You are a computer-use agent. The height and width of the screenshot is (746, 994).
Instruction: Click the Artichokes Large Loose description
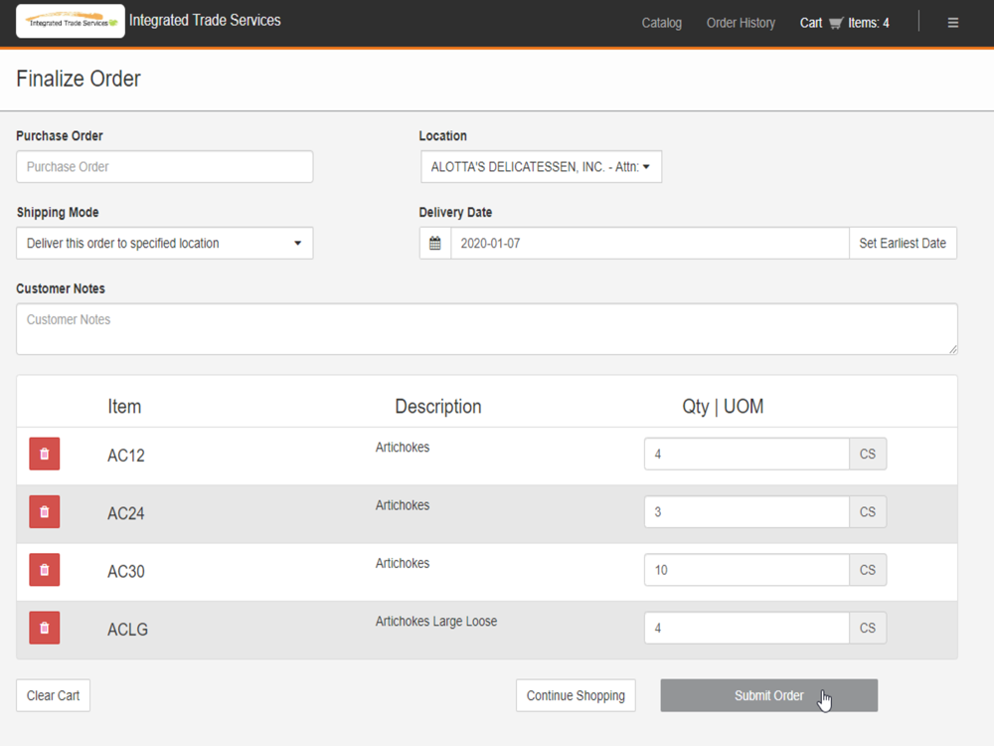[x=436, y=621]
